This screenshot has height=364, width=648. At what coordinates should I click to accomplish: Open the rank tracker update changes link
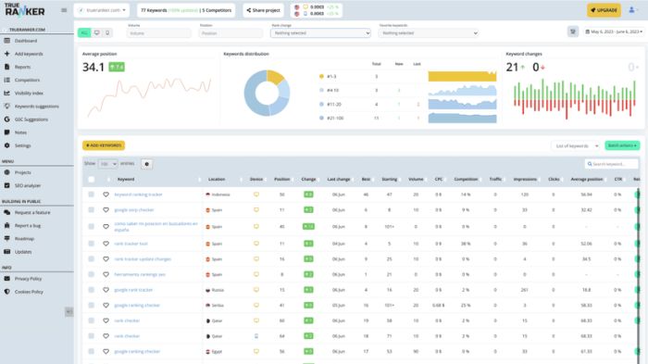tap(143, 259)
